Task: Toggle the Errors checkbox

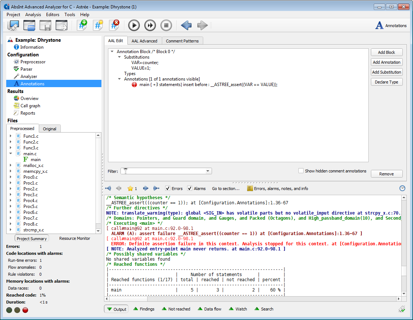Action: click(168, 188)
